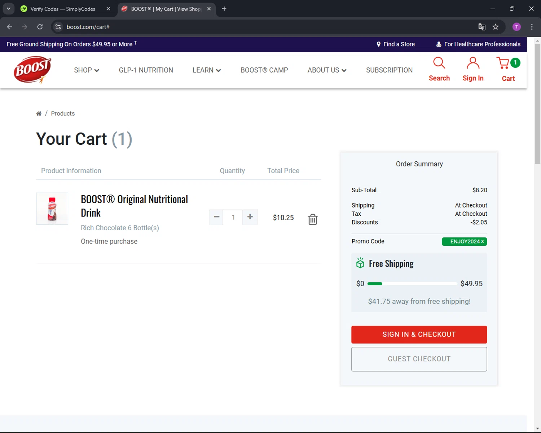Switch to the Verify Codes SimplyCodes tab
Screen dimensions: 541x433
tap(62, 9)
